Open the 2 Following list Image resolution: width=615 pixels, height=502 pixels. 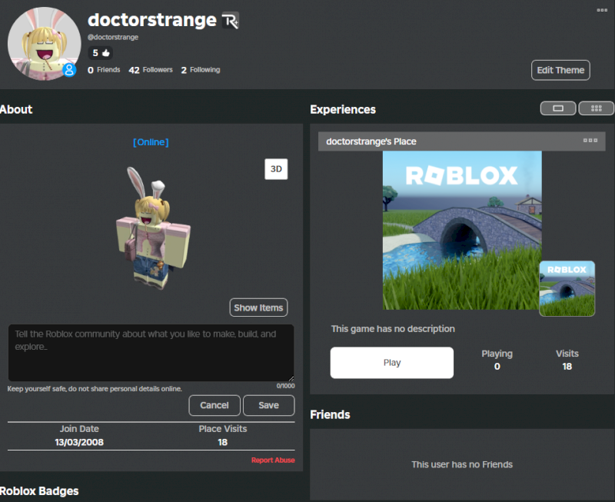[x=201, y=70]
